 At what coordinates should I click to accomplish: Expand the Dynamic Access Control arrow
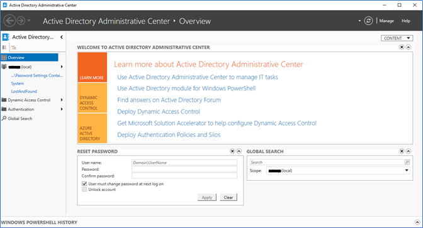tap(62, 100)
